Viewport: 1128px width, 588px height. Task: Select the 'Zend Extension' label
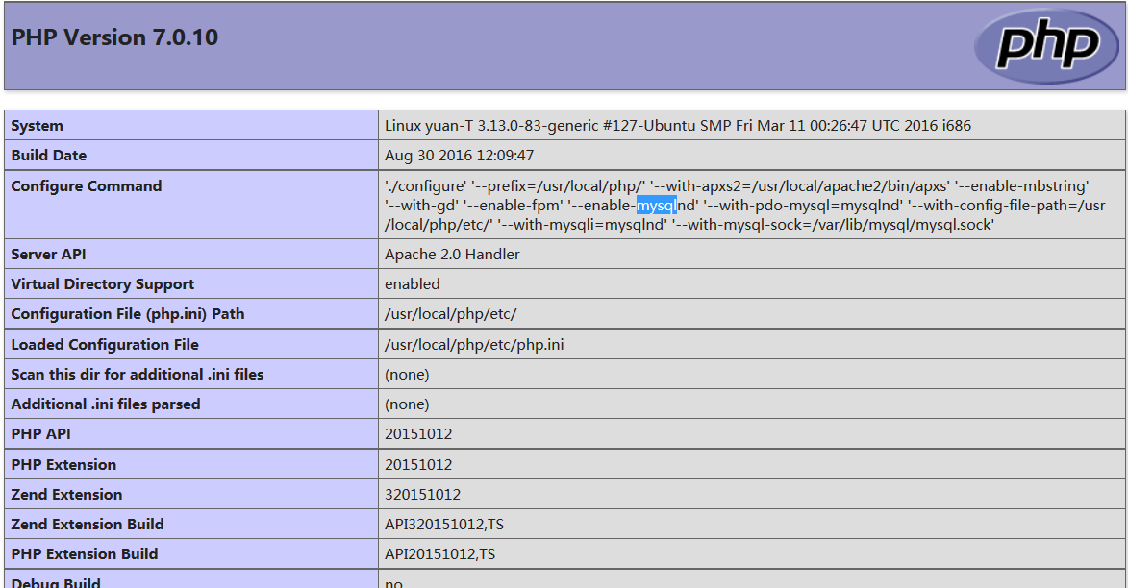[66, 495]
